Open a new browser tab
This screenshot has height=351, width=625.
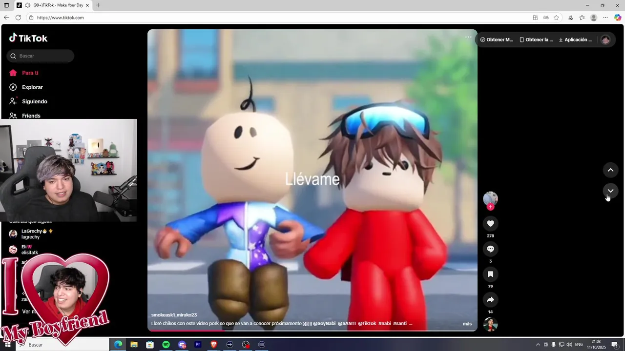click(x=98, y=5)
